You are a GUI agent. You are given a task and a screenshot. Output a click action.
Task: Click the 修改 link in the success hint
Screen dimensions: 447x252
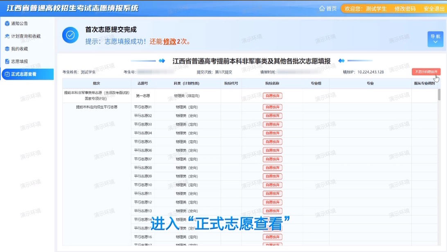(x=169, y=41)
